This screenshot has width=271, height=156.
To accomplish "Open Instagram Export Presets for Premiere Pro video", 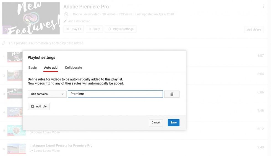I will click(61, 146).
